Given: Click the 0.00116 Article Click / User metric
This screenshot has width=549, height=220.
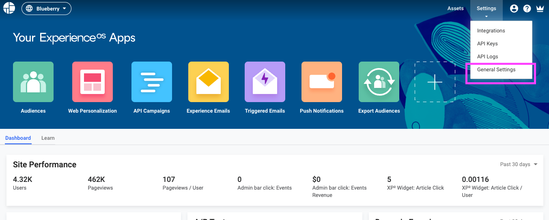Looking at the screenshot, I should (492, 187).
